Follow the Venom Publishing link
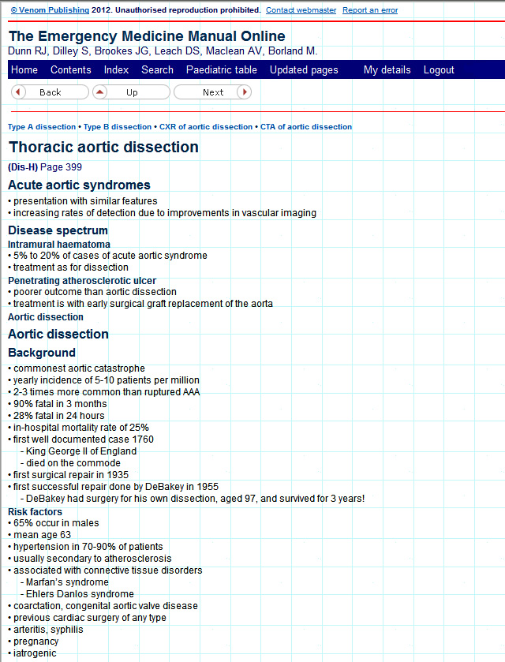 click(50, 10)
